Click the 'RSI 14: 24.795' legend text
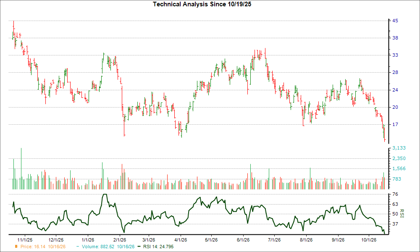Image resolution: width=420 pixels, height=252 pixels. coord(158,247)
